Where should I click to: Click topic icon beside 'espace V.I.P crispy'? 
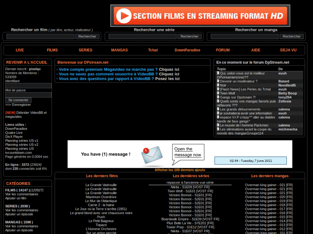tap(218, 117)
